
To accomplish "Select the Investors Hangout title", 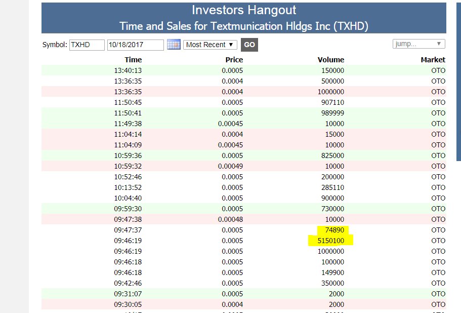I will [244, 10].
